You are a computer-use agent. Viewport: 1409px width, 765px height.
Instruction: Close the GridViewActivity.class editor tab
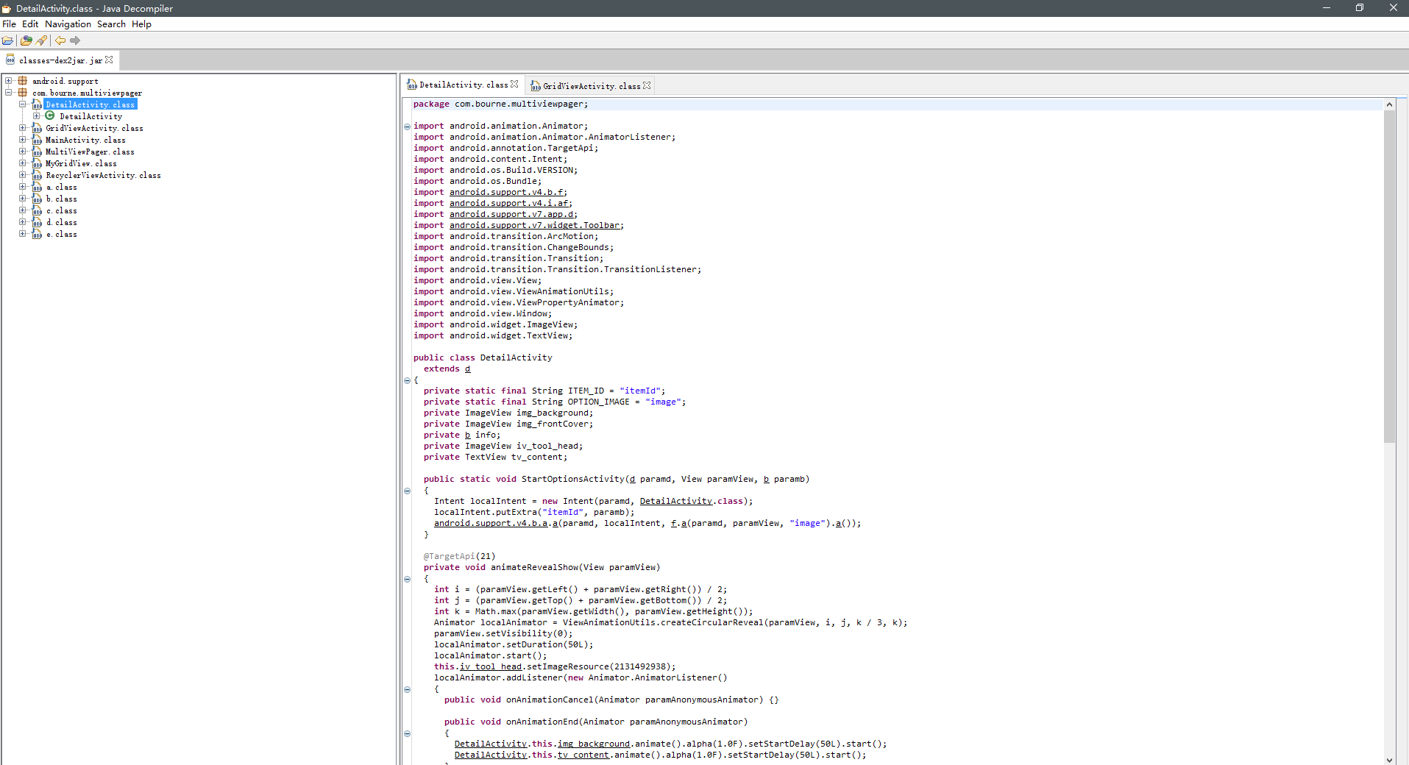[x=647, y=85]
